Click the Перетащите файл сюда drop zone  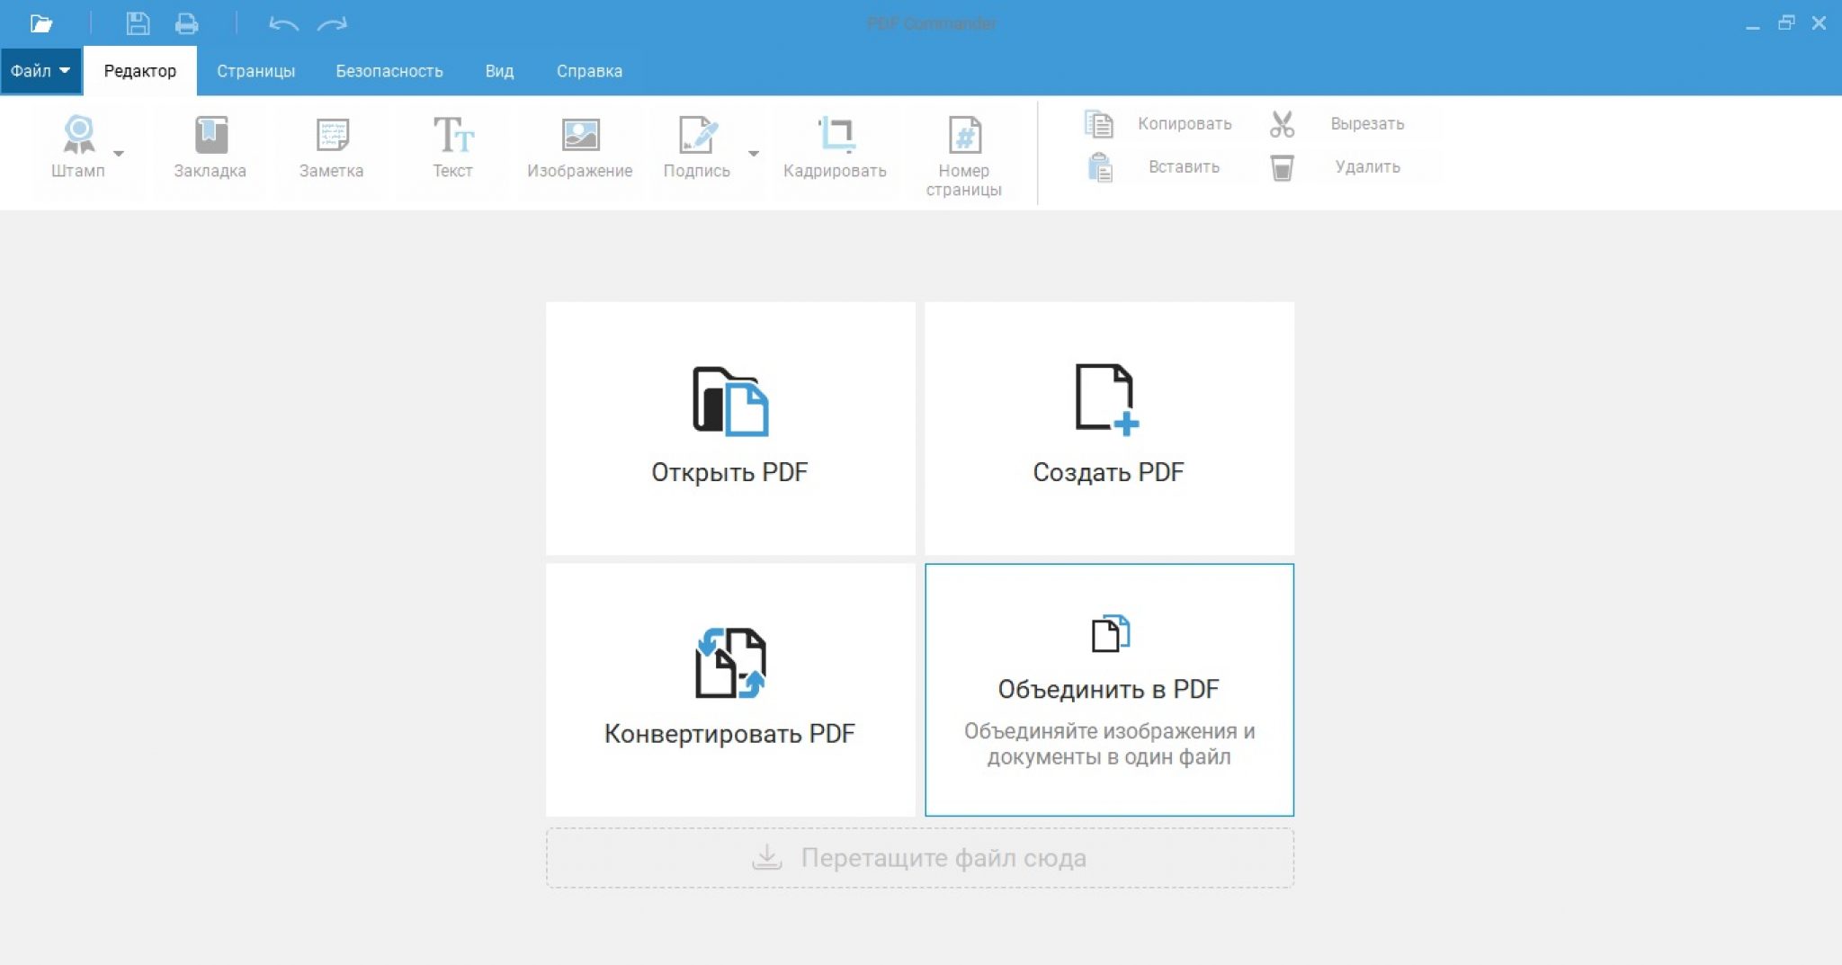[x=920, y=858]
